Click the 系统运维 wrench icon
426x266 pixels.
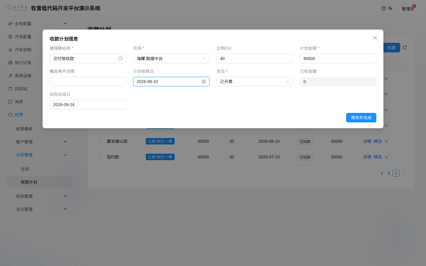(10, 76)
